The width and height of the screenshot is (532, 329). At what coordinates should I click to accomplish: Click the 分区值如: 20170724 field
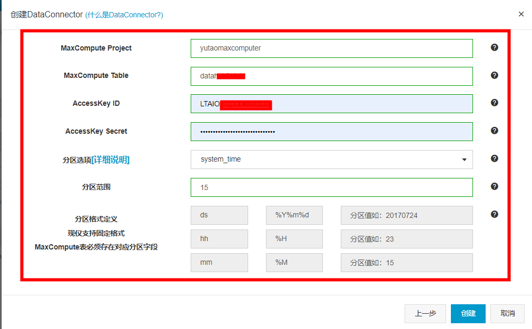[407, 215]
